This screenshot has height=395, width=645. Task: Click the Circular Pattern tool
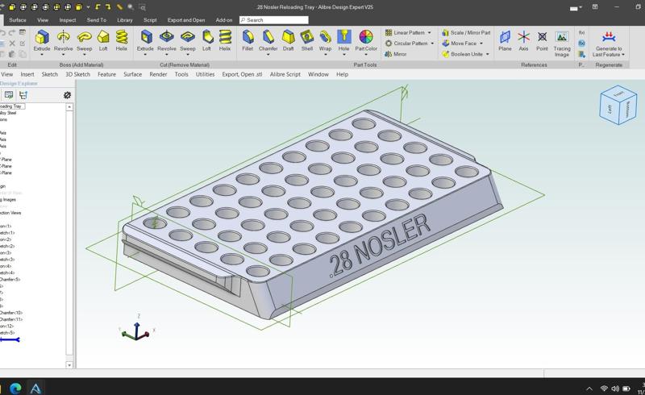[406, 44]
